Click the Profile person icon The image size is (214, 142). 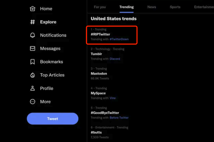pyautogui.click(x=33, y=88)
